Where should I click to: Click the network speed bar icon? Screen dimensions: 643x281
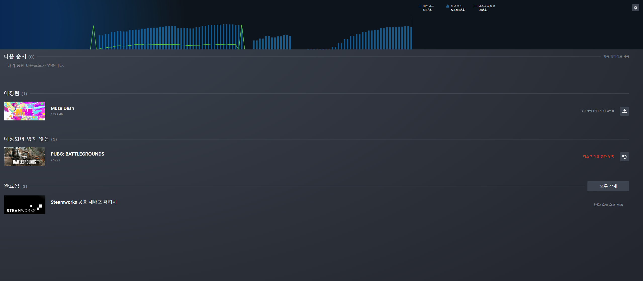tap(420, 6)
